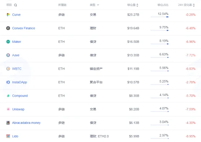This screenshot has height=142, width=201.
Task: Select the $19.64B locked value cell
Action: pyautogui.click(x=133, y=28)
